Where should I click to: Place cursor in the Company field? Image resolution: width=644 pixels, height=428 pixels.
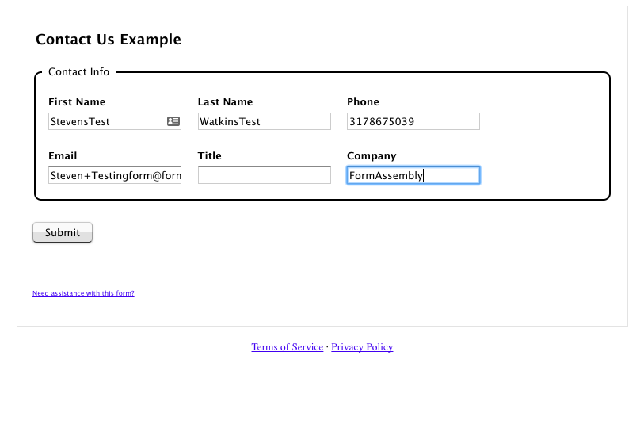[x=413, y=175]
